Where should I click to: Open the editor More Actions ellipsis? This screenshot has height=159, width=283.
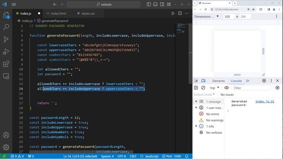[187, 13]
